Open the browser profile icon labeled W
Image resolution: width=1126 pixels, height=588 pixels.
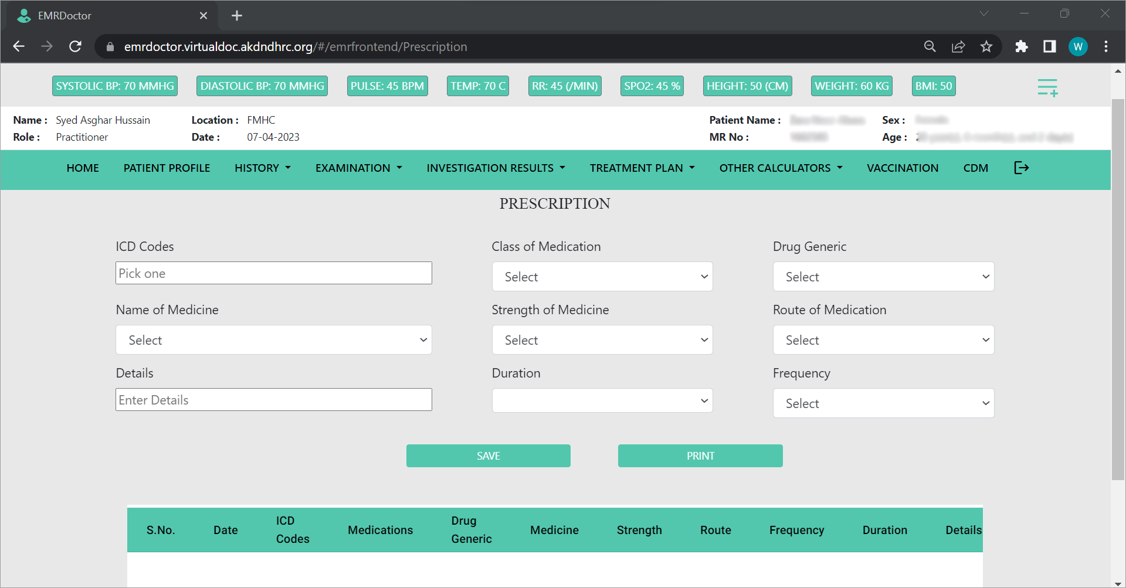[1078, 46]
